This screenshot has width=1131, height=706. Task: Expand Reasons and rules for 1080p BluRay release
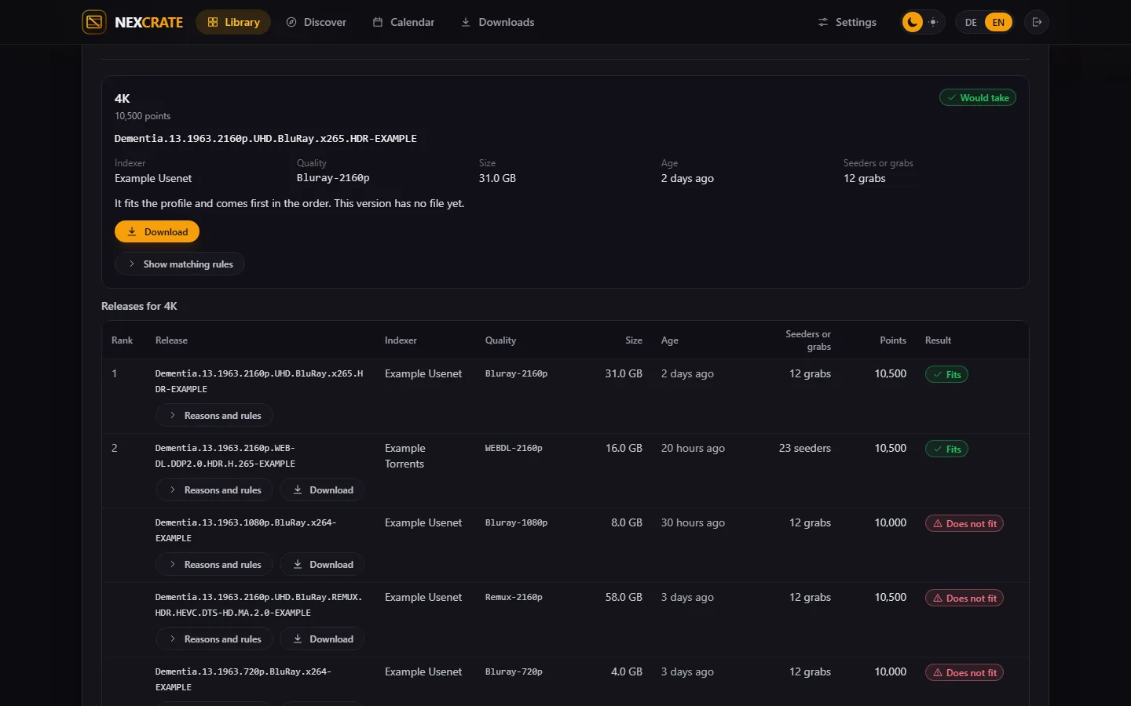[214, 565]
